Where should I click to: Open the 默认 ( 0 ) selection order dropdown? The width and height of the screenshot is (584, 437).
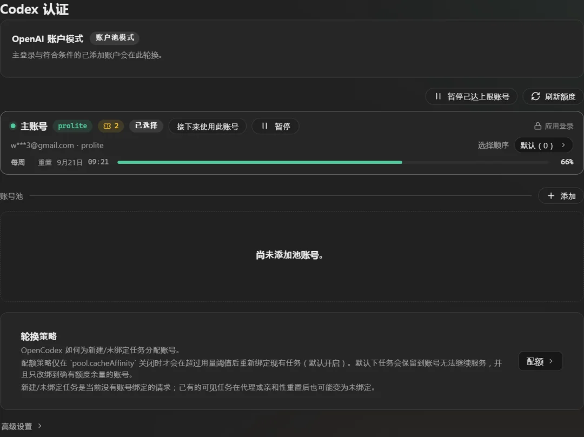(543, 145)
